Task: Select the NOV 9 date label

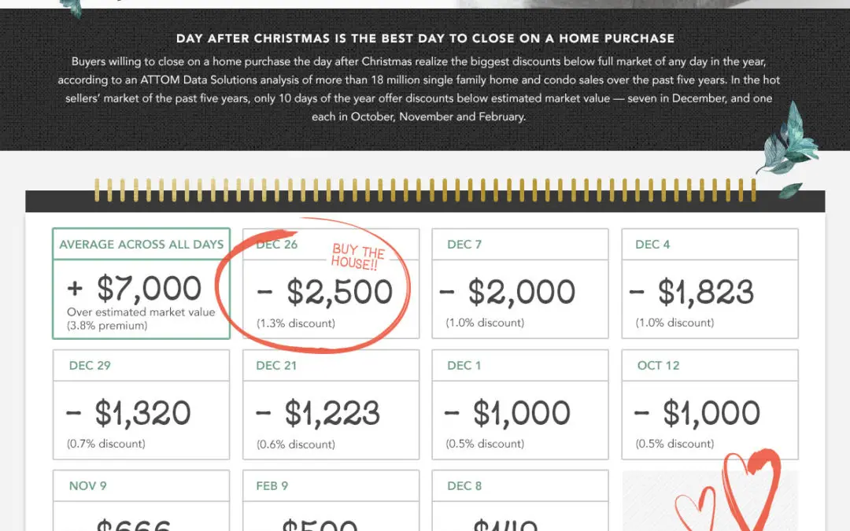Action: point(87,486)
